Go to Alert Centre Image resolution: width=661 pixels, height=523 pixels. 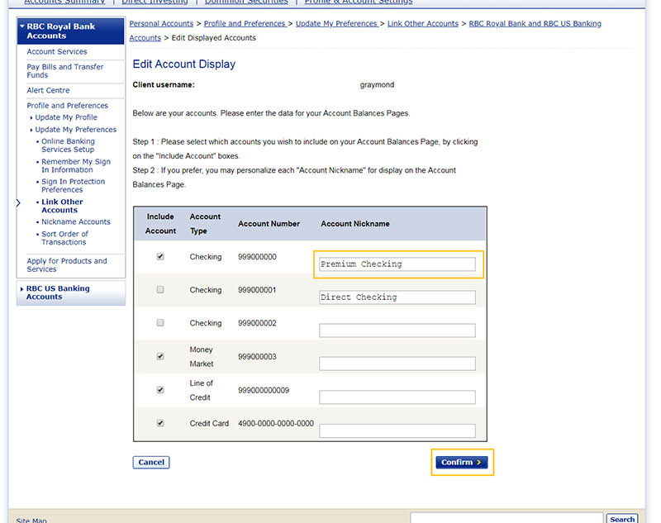(48, 90)
